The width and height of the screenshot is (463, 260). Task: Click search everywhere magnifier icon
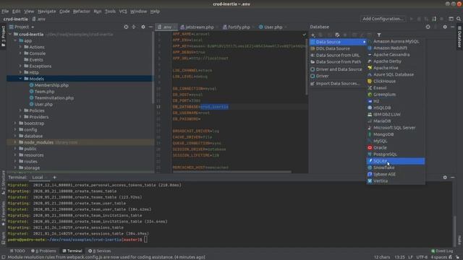point(458,19)
